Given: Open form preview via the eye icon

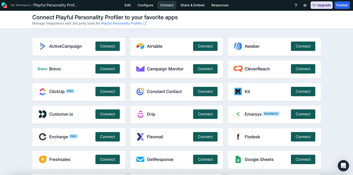Looking at the screenshot, I should tap(305, 5).
